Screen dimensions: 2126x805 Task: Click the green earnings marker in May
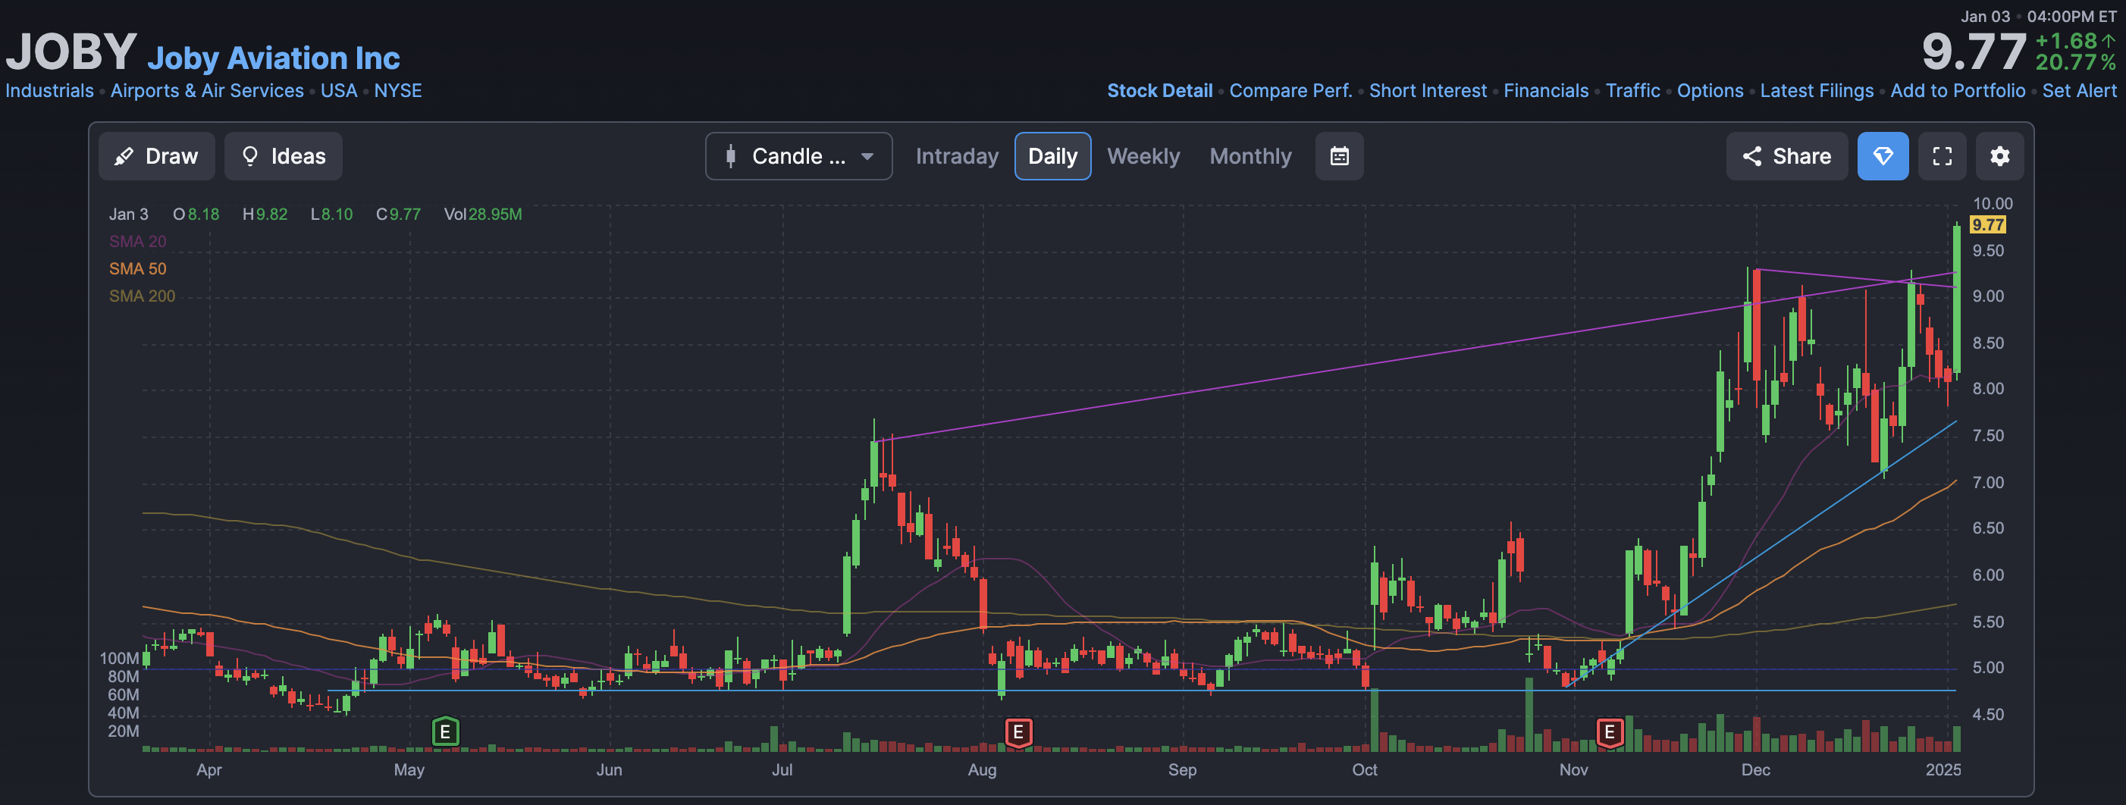[x=445, y=731]
